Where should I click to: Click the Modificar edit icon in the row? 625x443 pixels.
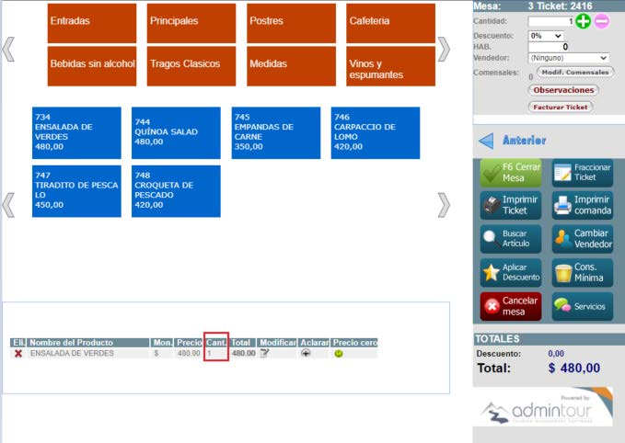265,353
